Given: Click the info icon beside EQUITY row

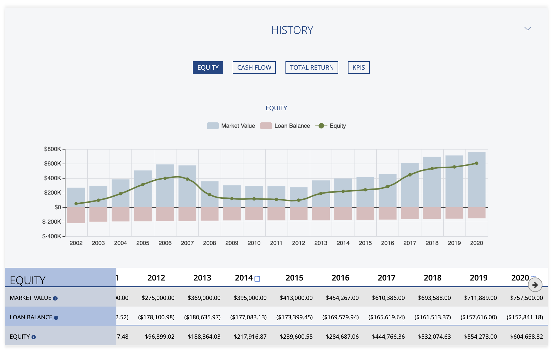Looking at the screenshot, I should click(x=33, y=337).
